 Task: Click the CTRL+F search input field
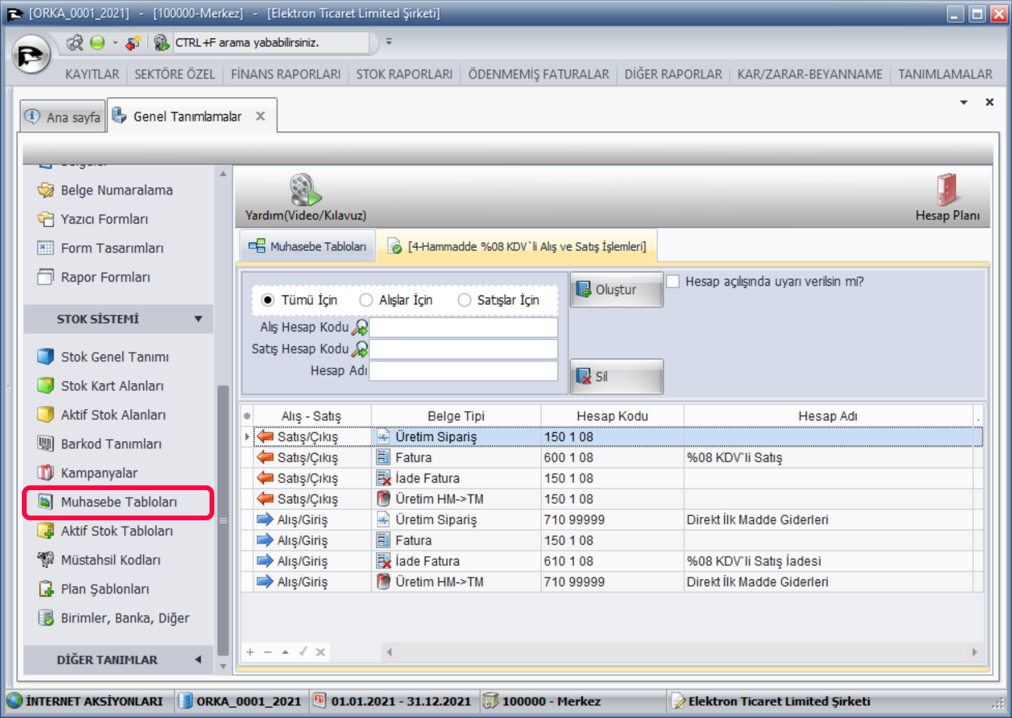coord(270,43)
